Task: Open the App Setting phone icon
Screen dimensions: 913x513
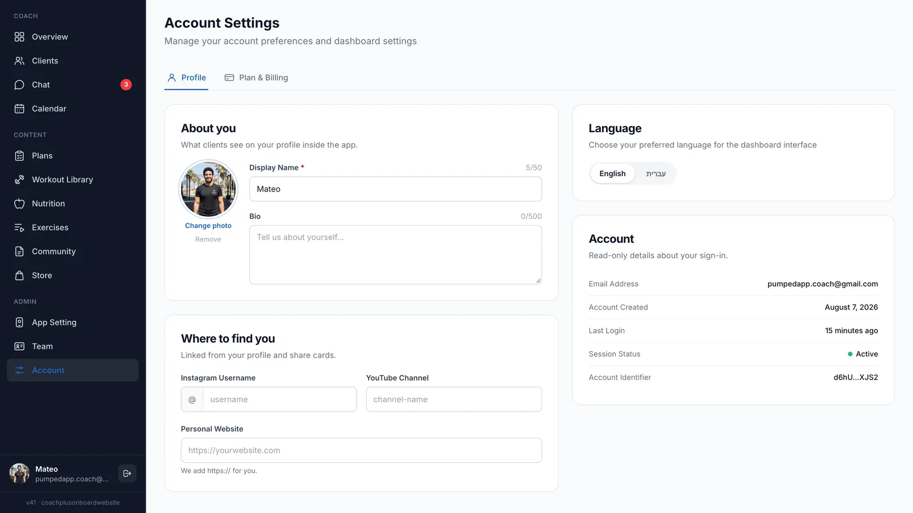Action: (19, 322)
